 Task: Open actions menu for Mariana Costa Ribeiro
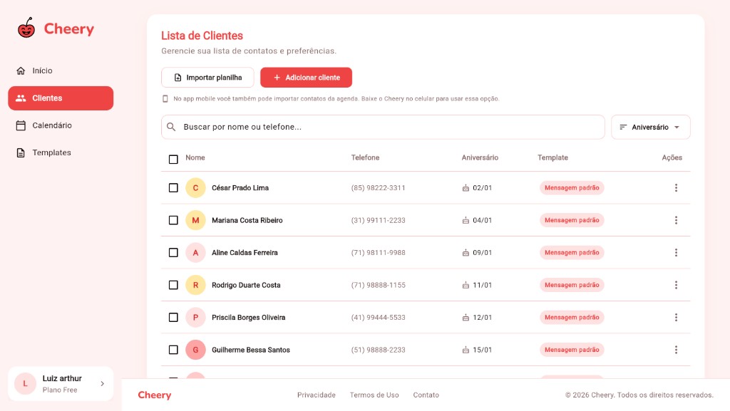(x=676, y=220)
